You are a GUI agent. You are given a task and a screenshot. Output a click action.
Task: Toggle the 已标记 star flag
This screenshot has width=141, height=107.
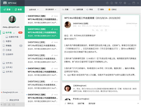(112, 9)
